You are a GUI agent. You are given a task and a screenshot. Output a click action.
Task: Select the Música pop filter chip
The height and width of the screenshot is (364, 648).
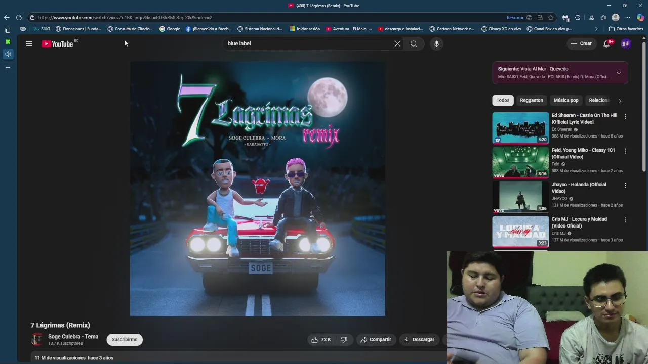click(566, 100)
